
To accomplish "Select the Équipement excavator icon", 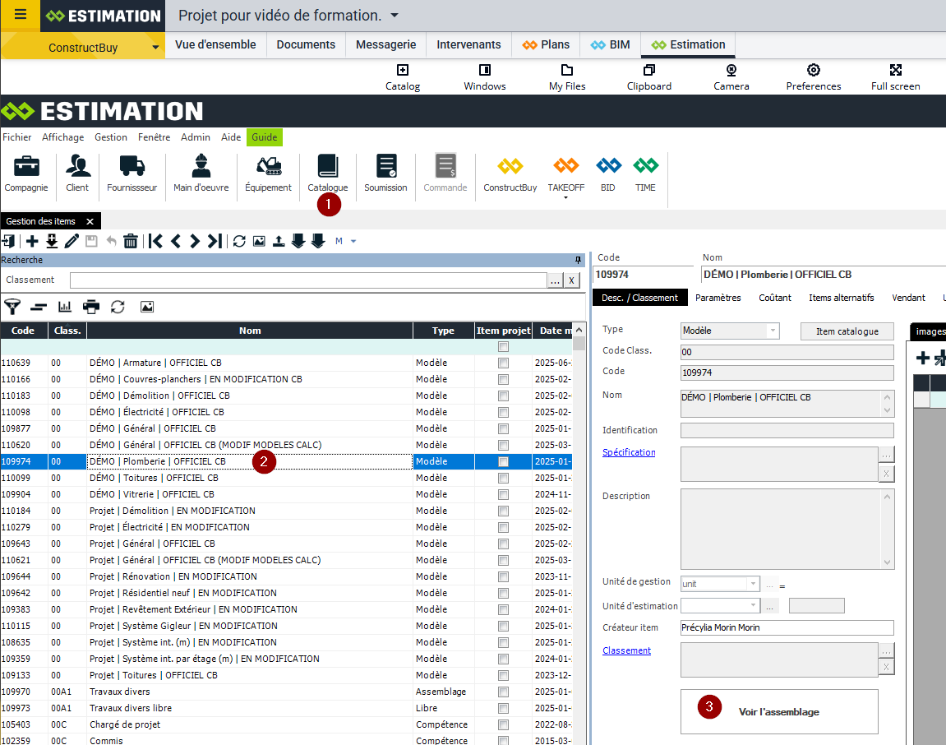I will click(x=268, y=167).
